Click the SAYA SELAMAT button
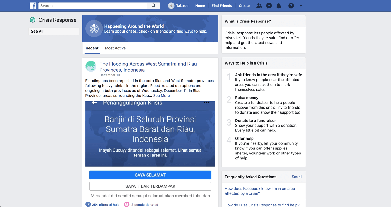 [150, 175]
